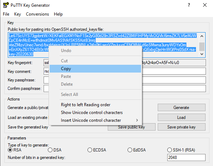Click Save public key button
The image size is (213, 166).
tap(131, 127)
